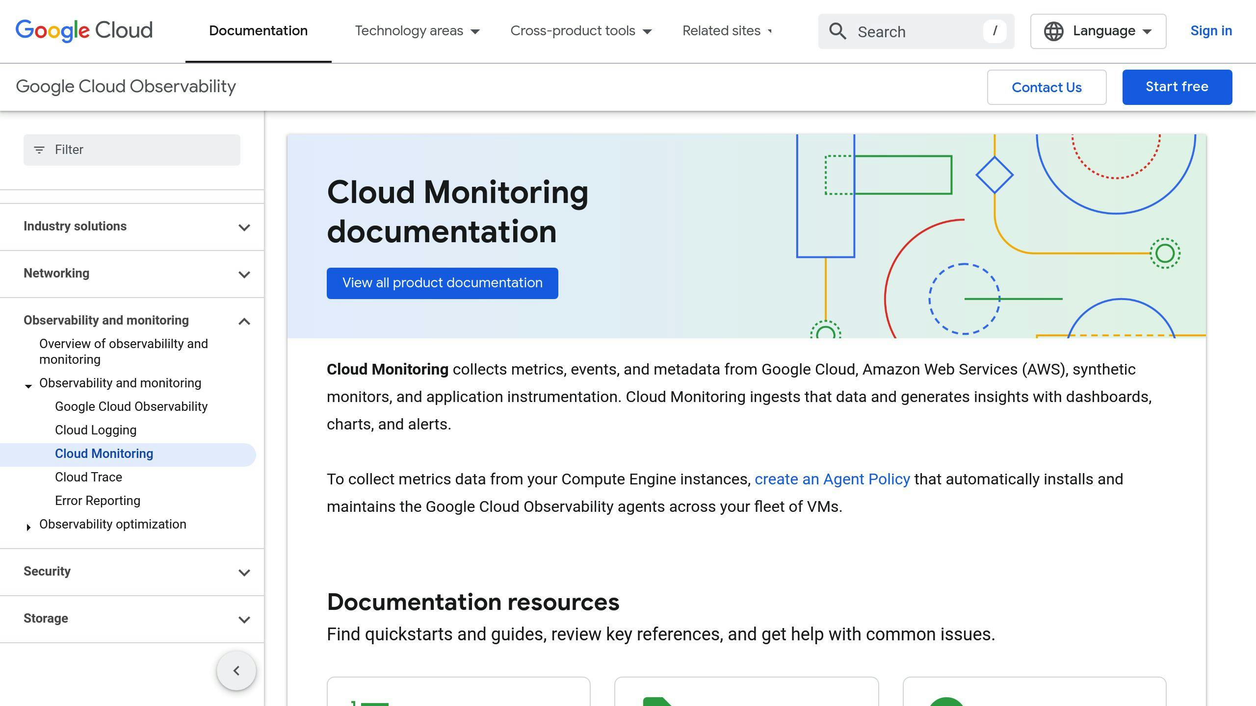Expand the Security section
The width and height of the screenshot is (1256, 706).
(244, 572)
